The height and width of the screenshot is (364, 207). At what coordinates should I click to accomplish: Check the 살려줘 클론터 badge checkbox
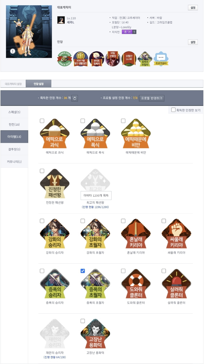164,271
